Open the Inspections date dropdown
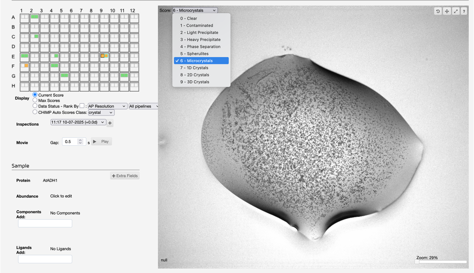Image resolution: width=474 pixels, height=273 pixels. pyautogui.click(x=78, y=122)
